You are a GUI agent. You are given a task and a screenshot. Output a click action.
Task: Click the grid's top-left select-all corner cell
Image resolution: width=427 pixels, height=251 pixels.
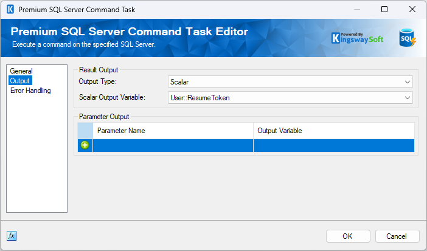click(x=85, y=131)
